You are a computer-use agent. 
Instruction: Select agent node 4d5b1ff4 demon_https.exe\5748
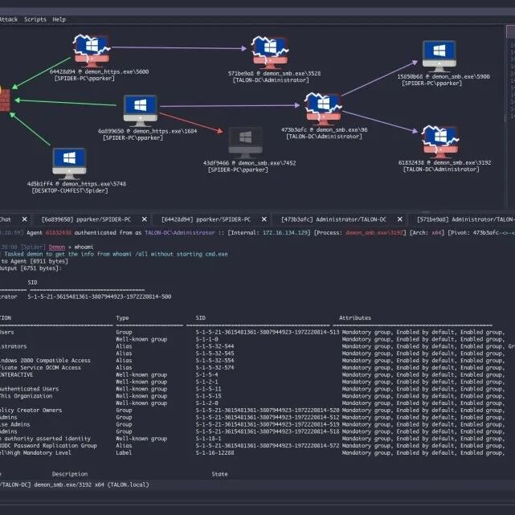[x=69, y=164]
